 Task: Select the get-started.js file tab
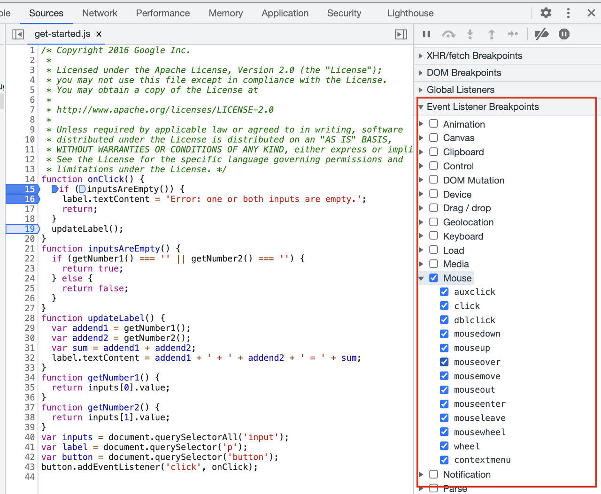62,34
